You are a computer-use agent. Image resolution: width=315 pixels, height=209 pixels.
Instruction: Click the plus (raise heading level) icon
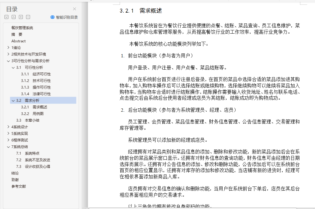coord(21,17)
